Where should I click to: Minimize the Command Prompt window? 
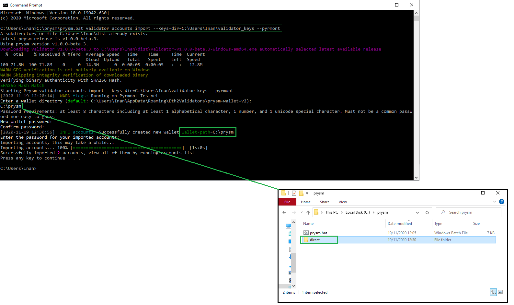tap(382, 5)
